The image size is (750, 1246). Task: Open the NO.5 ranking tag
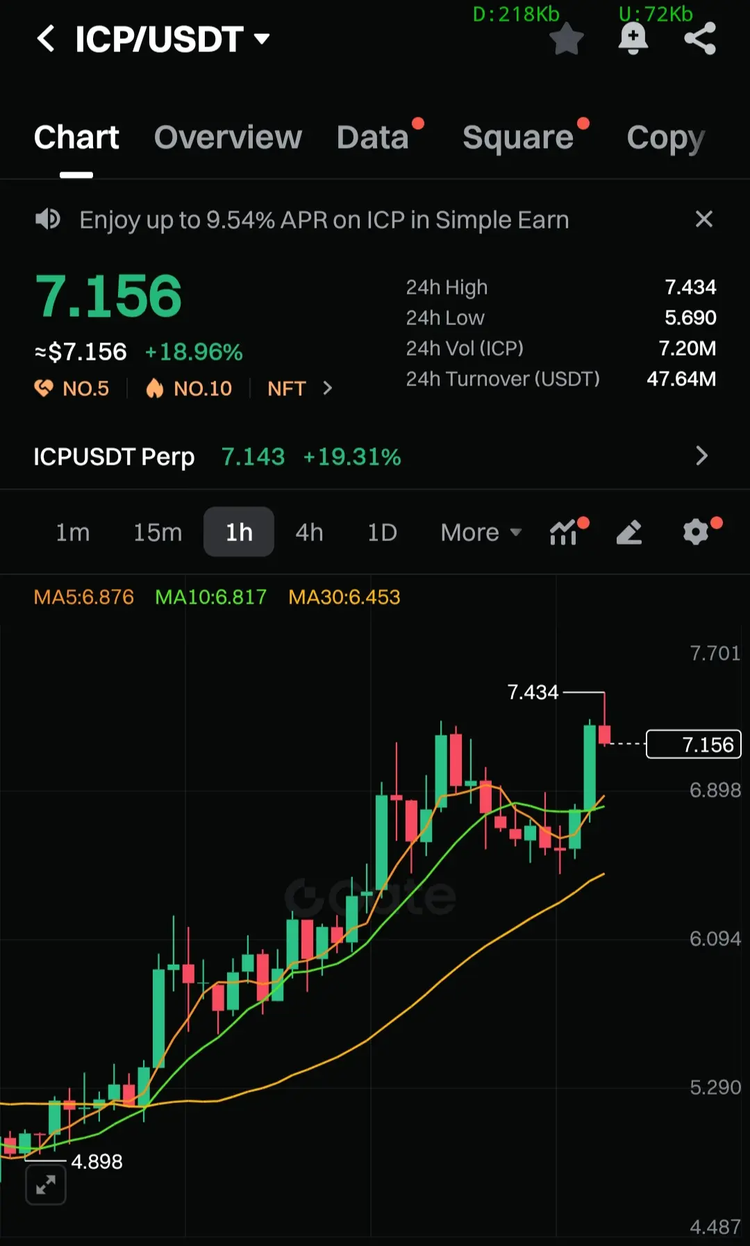72,388
